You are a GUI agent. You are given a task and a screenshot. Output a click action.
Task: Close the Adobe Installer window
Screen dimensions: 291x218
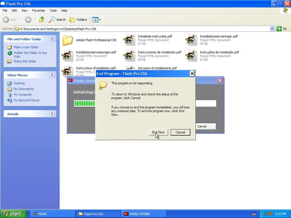tap(220, 81)
